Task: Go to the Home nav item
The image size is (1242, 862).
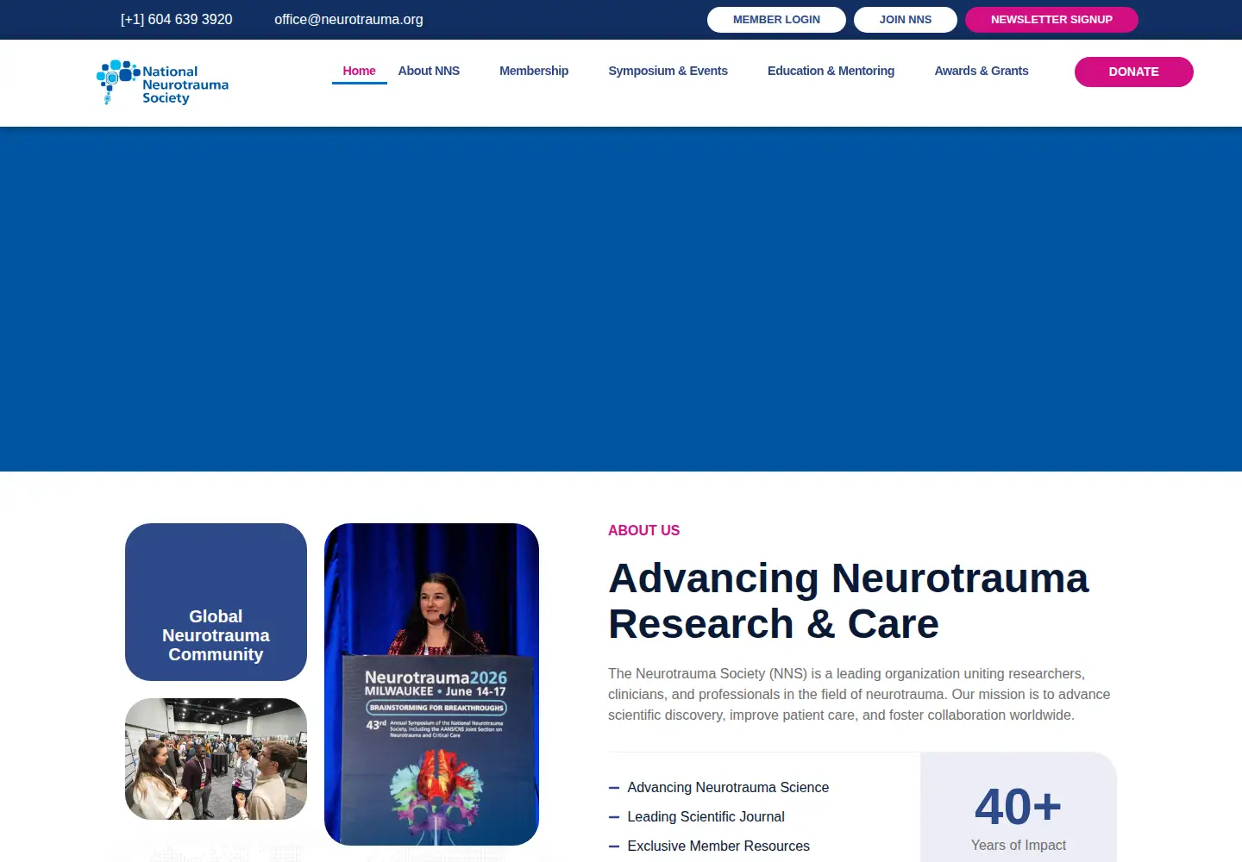Action: (359, 71)
